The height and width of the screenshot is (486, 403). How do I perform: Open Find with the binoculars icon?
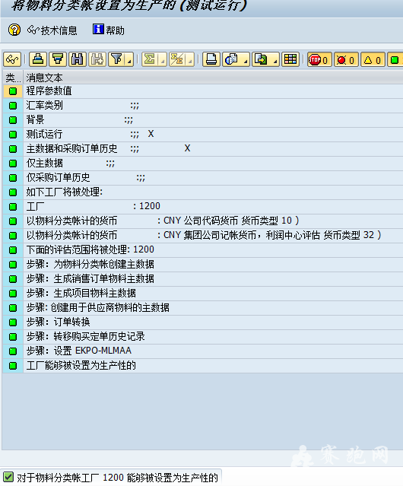point(78,59)
